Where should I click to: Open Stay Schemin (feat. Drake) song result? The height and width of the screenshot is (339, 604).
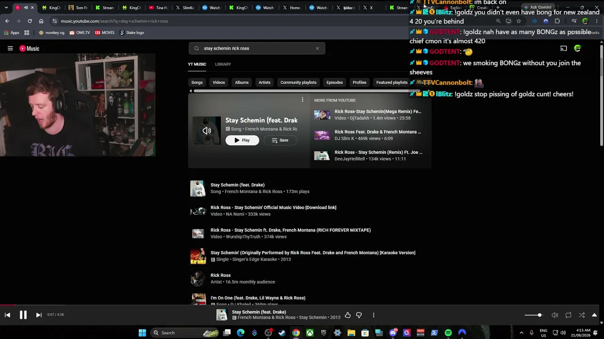point(237,185)
